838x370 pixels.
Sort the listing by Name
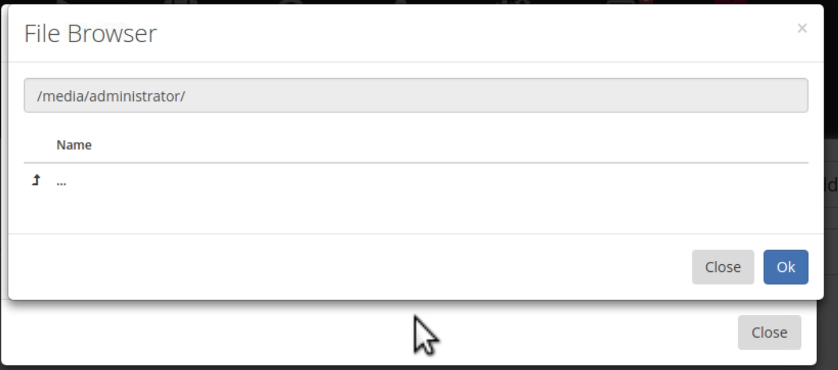tap(74, 144)
